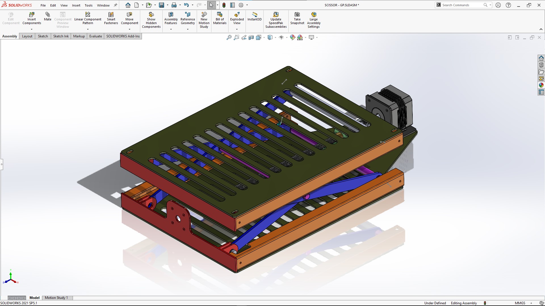545x306 pixels.
Task: Click the rebuild traffic light icon
Action: (x=224, y=5)
